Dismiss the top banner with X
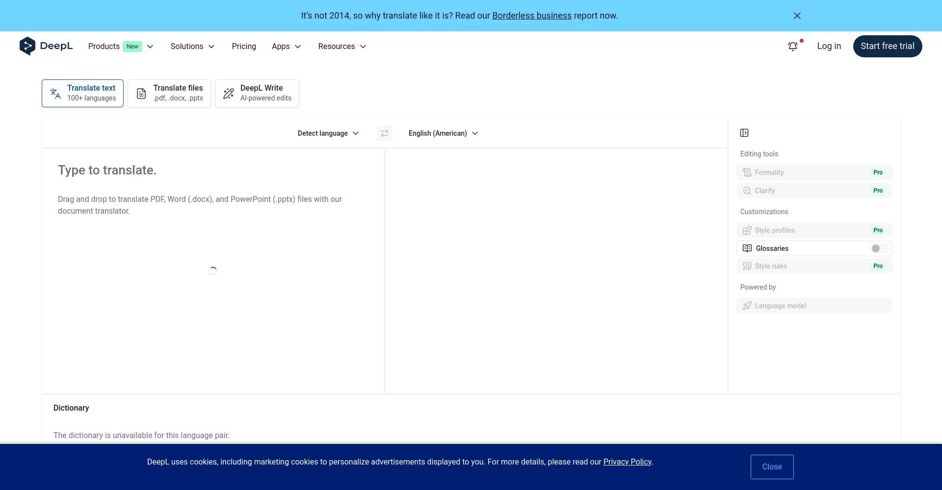942x490 pixels. click(797, 16)
